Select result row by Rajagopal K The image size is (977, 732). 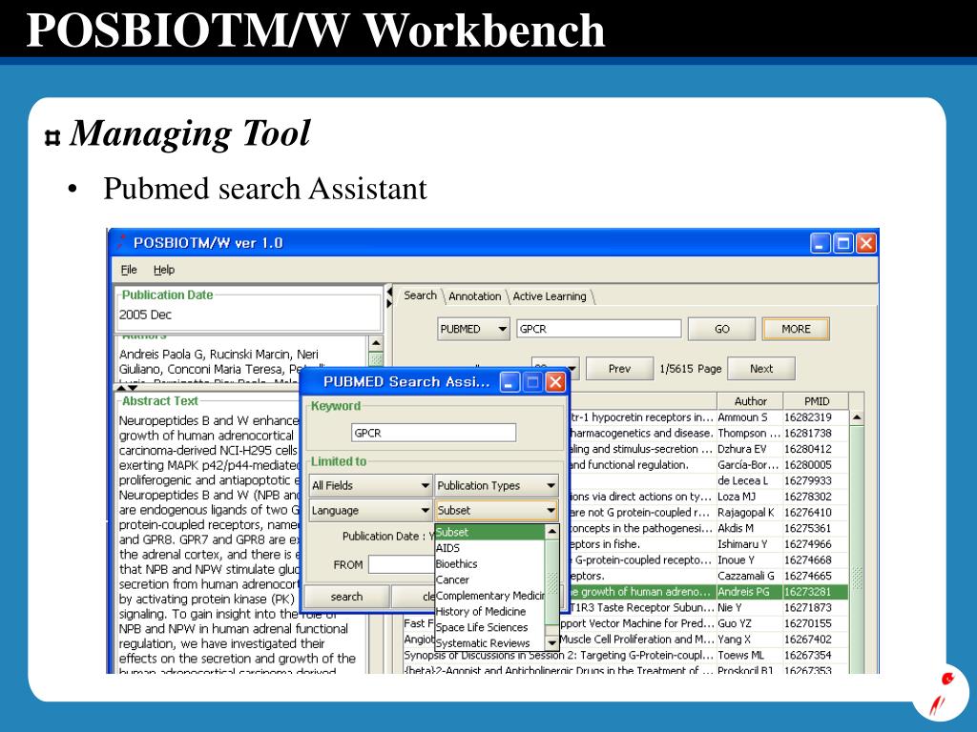(x=709, y=512)
